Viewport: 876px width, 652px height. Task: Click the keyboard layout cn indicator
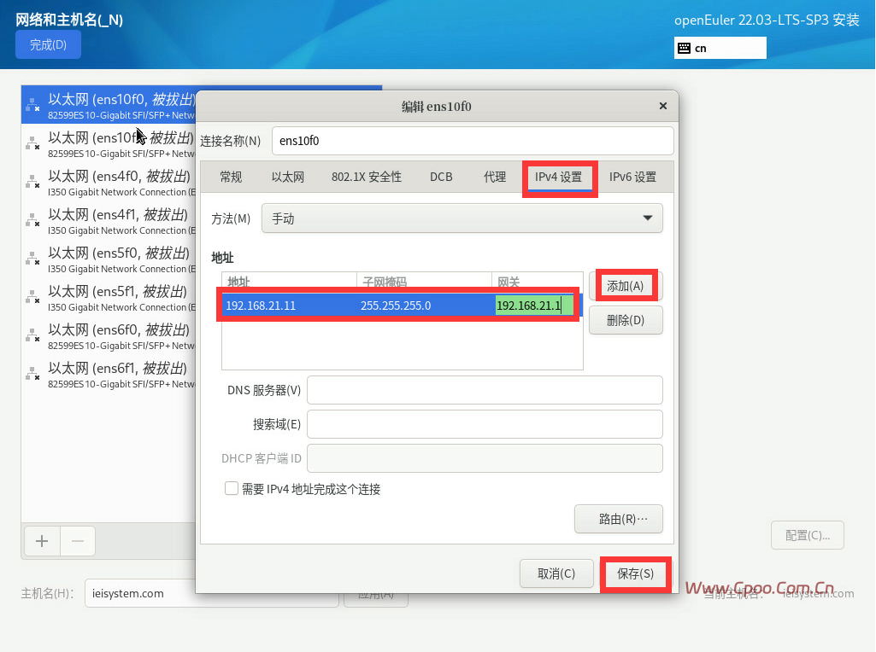coord(720,48)
